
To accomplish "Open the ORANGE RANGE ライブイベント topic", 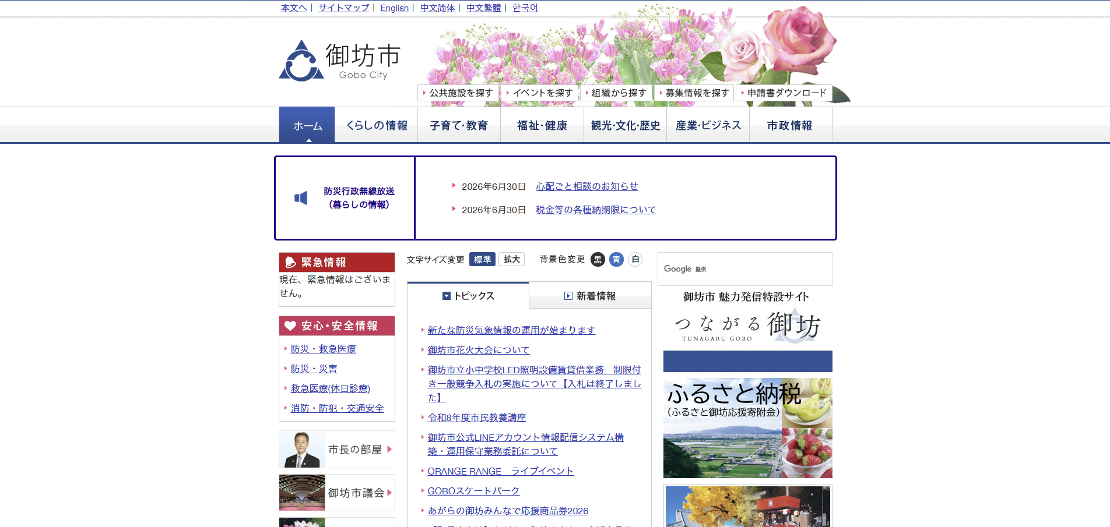I will pos(501,471).
